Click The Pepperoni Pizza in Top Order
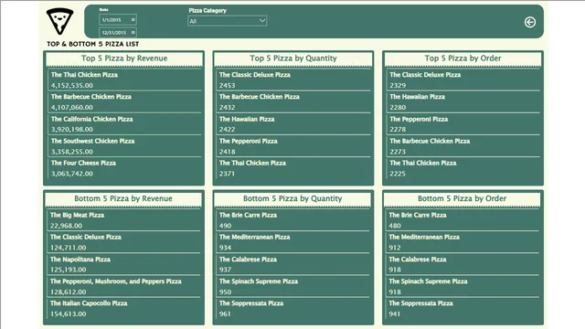The width and height of the screenshot is (585, 329). pos(419,119)
